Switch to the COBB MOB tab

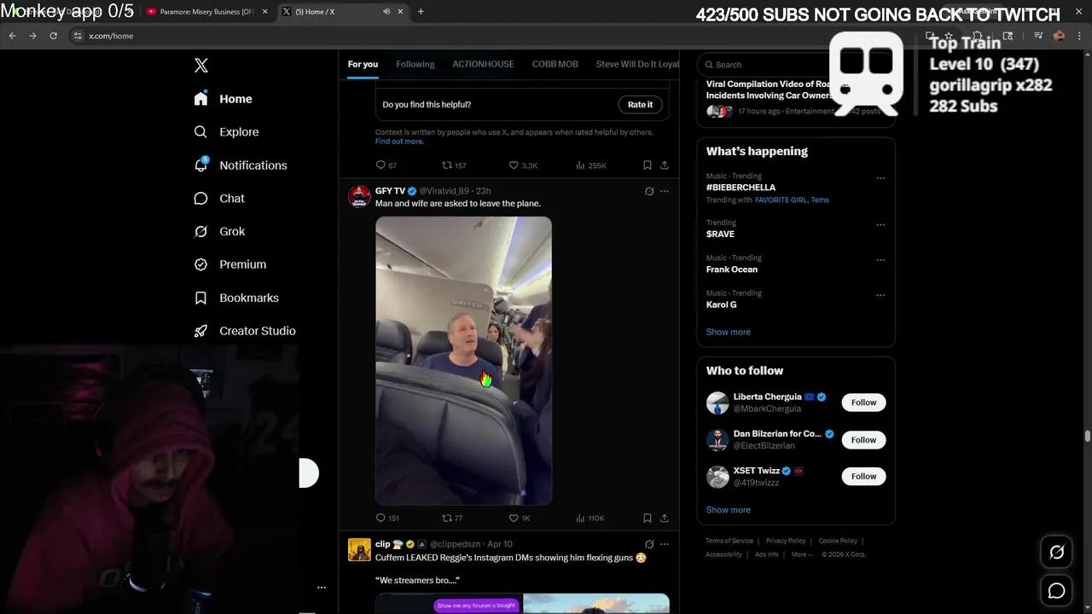555,64
